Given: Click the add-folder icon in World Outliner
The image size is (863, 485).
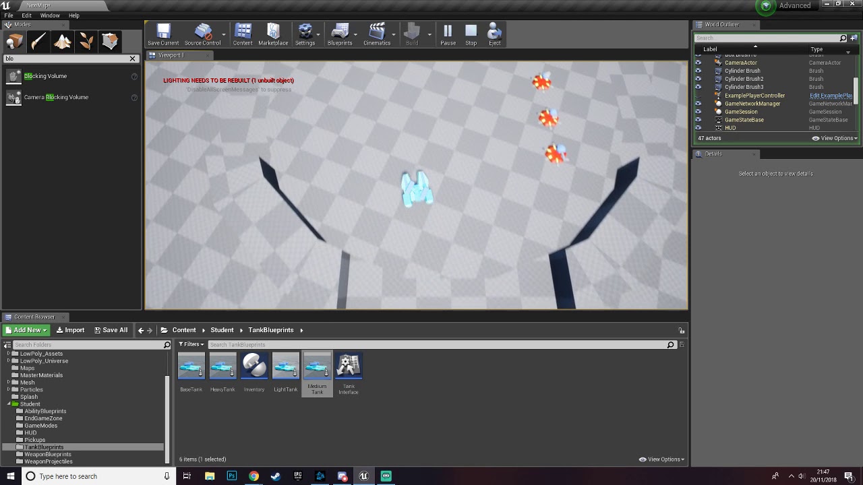Looking at the screenshot, I should pos(854,38).
